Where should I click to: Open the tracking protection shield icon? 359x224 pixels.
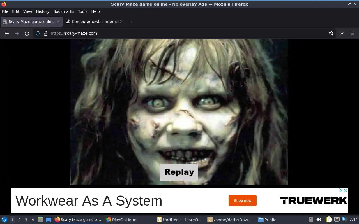[x=38, y=33]
